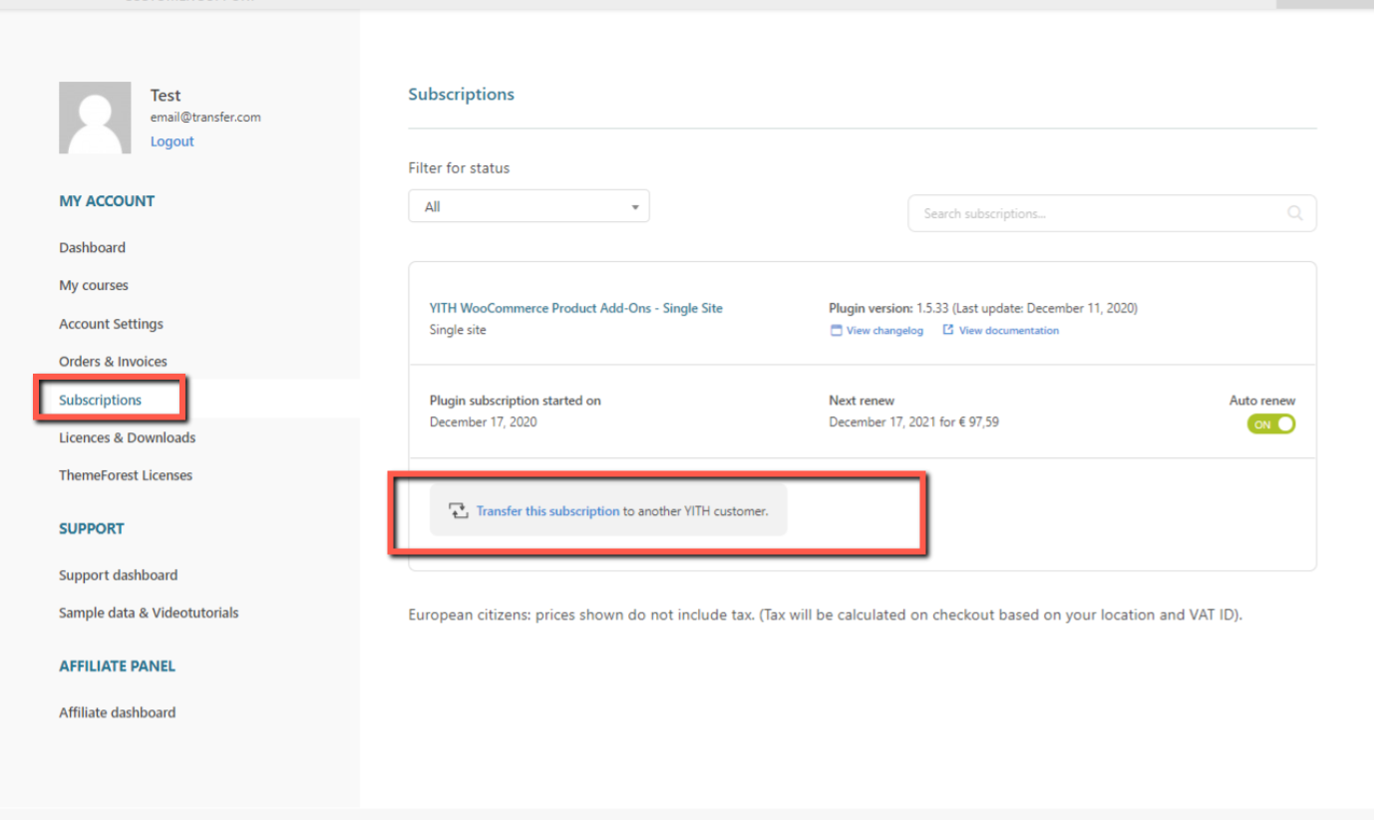Open Sample data & Videotutorials
This screenshot has width=1374, height=820.
(149, 613)
